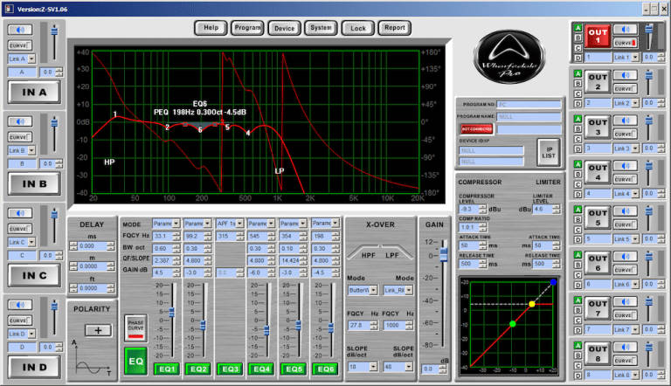Toggle the green EQ bypass button
The width and height of the screenshot is (671, 386).
(135, 362)
